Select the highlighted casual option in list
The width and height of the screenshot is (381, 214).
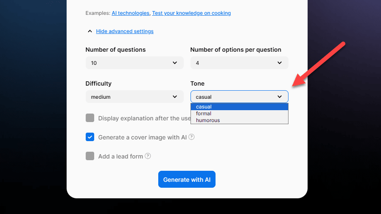click(239, 107)
